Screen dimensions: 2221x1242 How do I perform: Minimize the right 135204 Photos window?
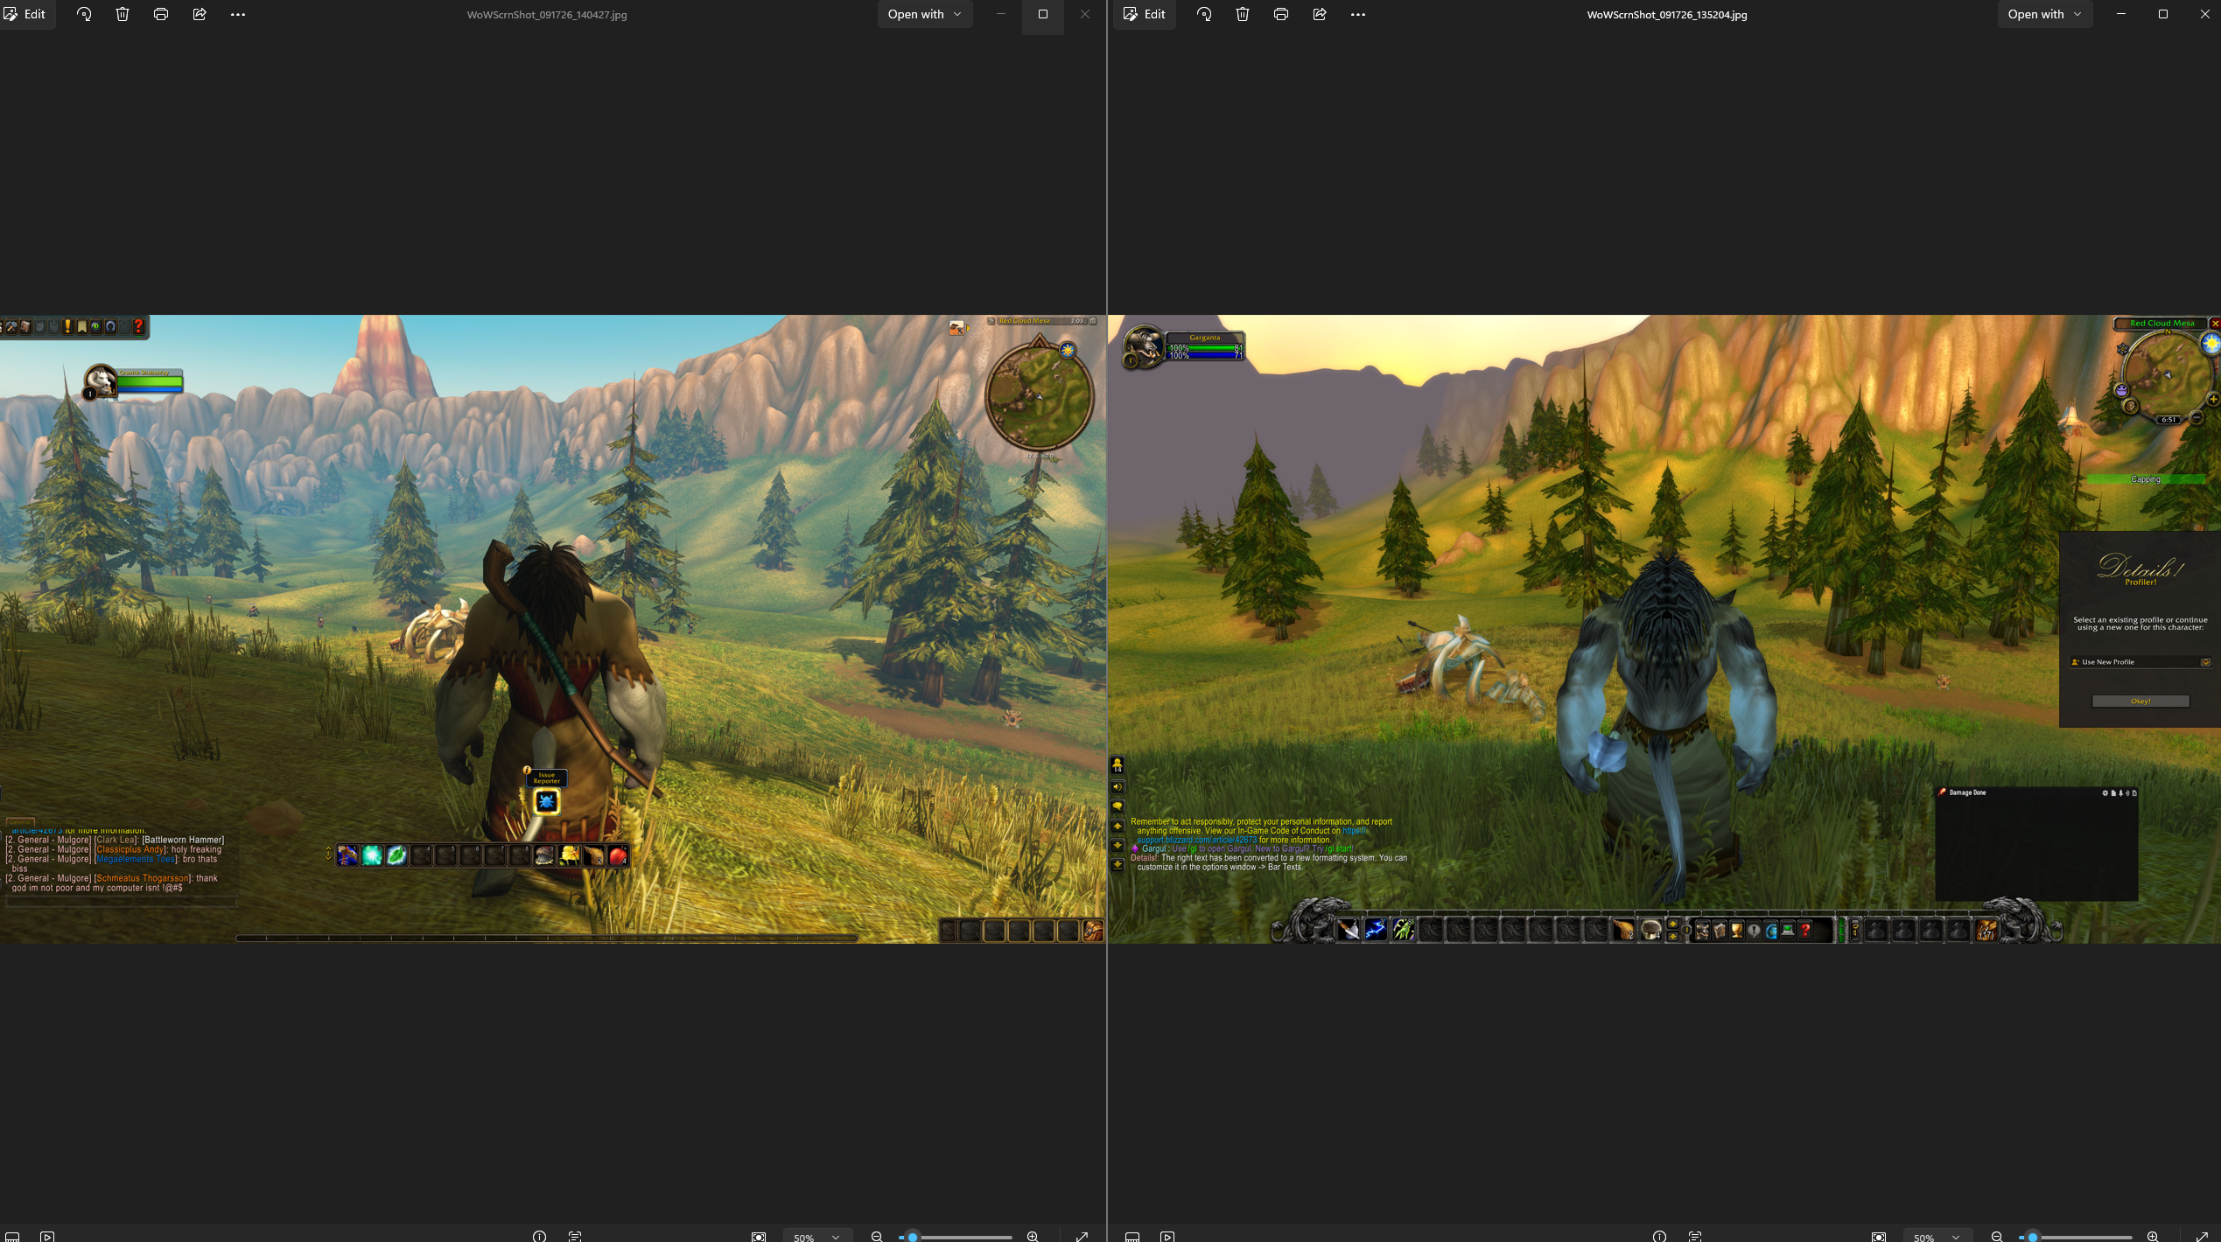[x=2121, y=14]
